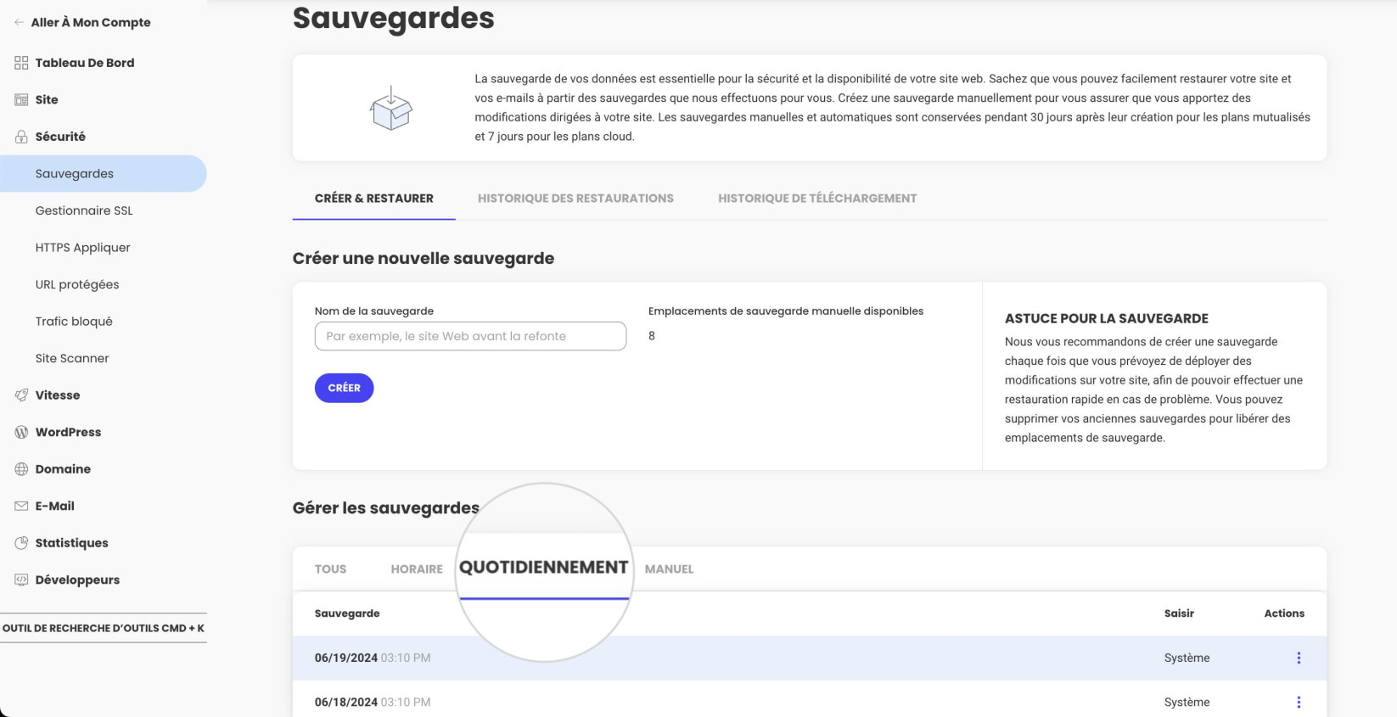The width and height of the screenshot is (1397, 717).
Task: Expand the E-Mail section label
Action: (54, 506)
